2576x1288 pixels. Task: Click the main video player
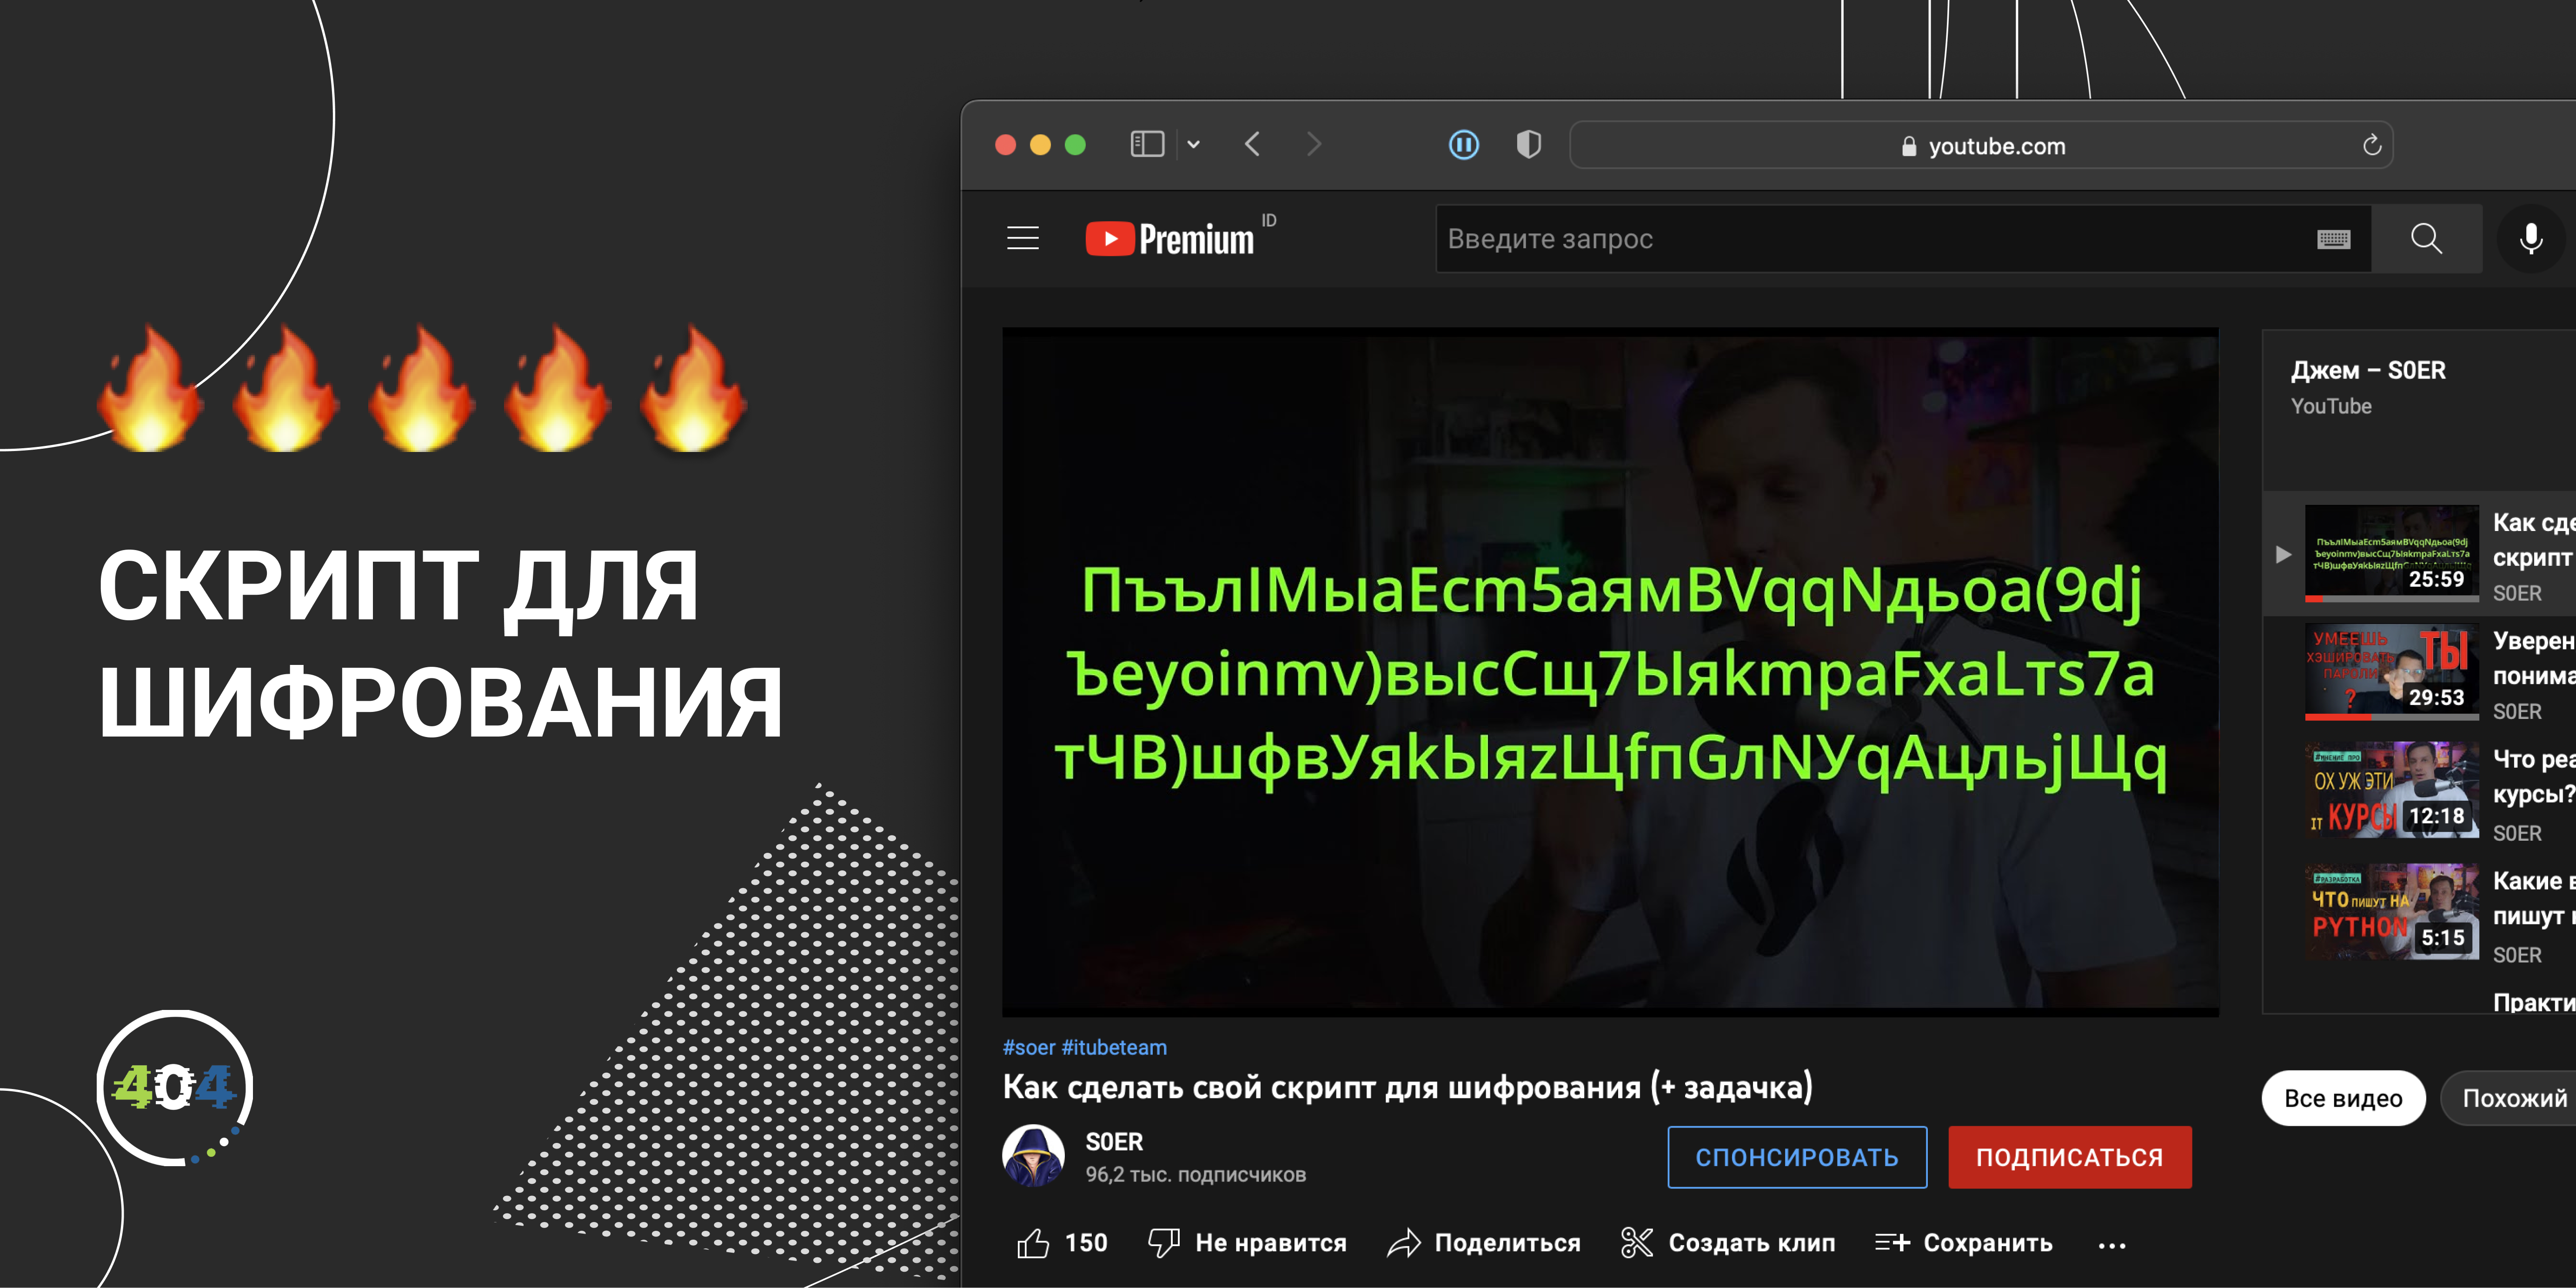coord(1610,671)
